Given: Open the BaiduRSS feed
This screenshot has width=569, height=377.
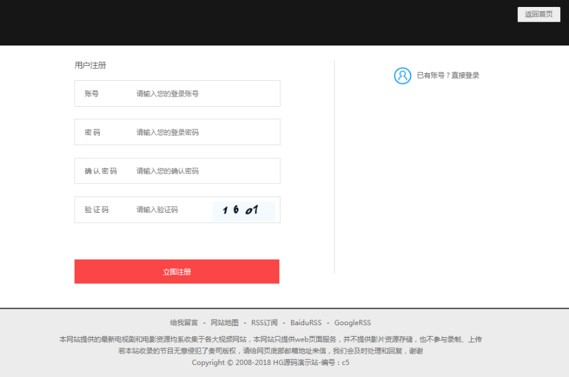Looking at the screenshot, I should (x=307, y=322).
